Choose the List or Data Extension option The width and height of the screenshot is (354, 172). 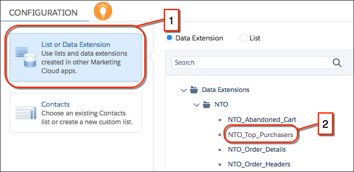click(76, 57)
